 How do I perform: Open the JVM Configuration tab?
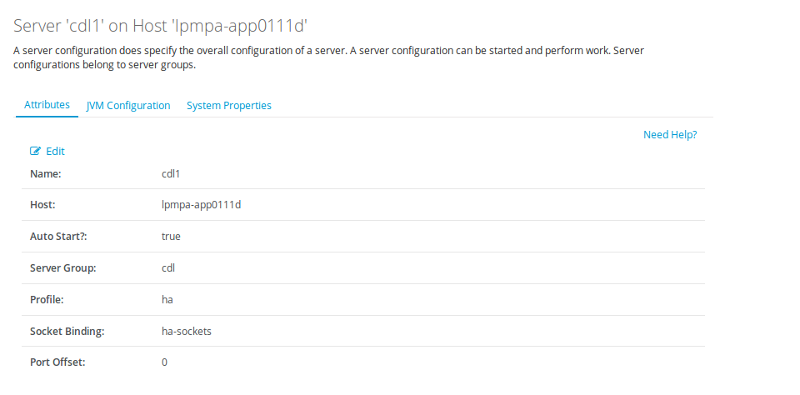(x=128, y=106)
